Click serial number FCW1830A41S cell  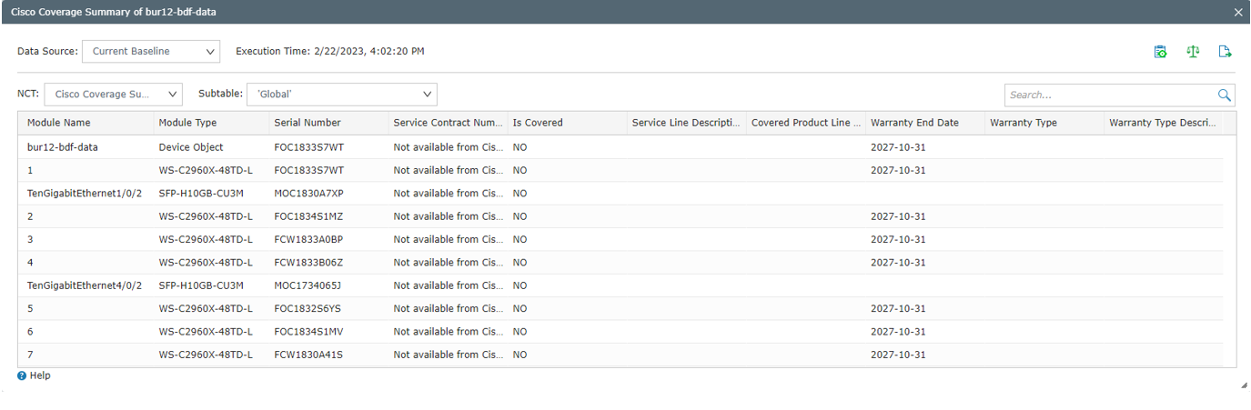(308, 355)
